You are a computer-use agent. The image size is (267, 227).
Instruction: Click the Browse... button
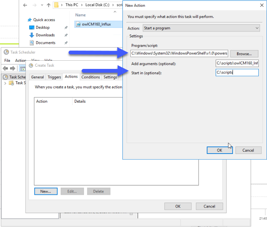coord(244,54)
